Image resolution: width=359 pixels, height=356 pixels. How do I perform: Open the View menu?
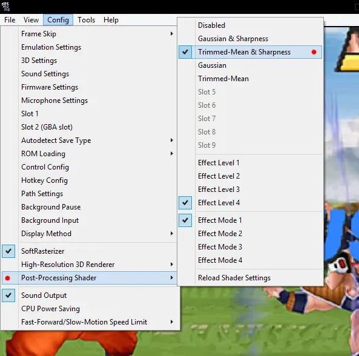point(31,20)
